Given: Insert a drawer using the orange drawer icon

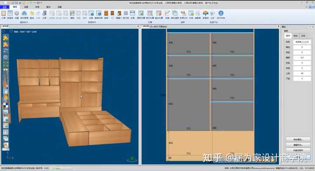Looking at the screenshot, I should (x=106, y=14).
